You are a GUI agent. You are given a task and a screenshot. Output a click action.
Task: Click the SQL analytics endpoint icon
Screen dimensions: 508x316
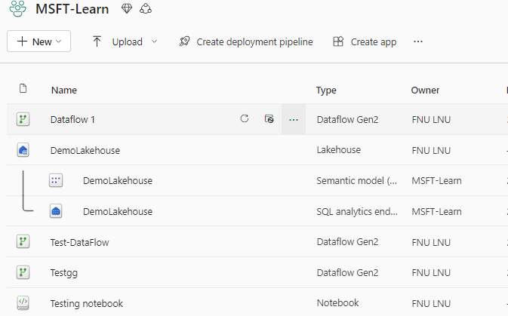click(56, 211)
